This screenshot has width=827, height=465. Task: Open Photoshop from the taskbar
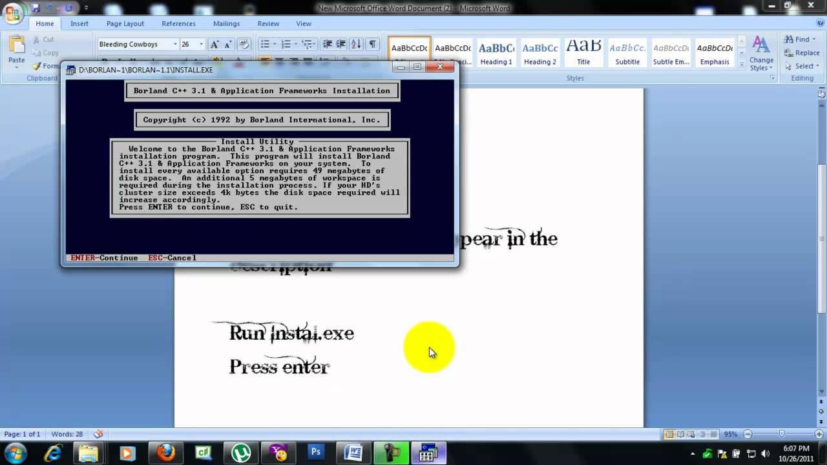[x=316, y=453]
